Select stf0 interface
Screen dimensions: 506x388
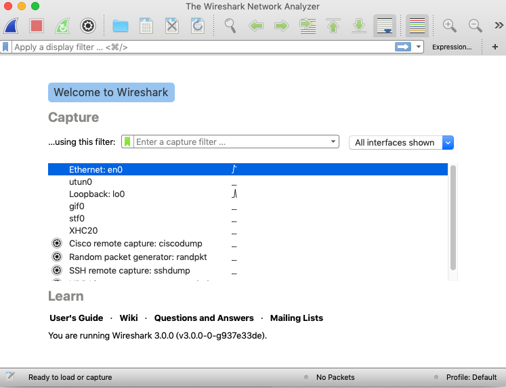(248, 219)
